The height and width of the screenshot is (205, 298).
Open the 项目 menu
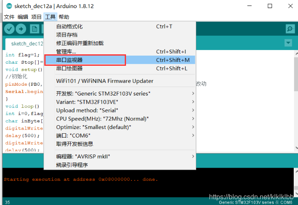click(36, 17)
